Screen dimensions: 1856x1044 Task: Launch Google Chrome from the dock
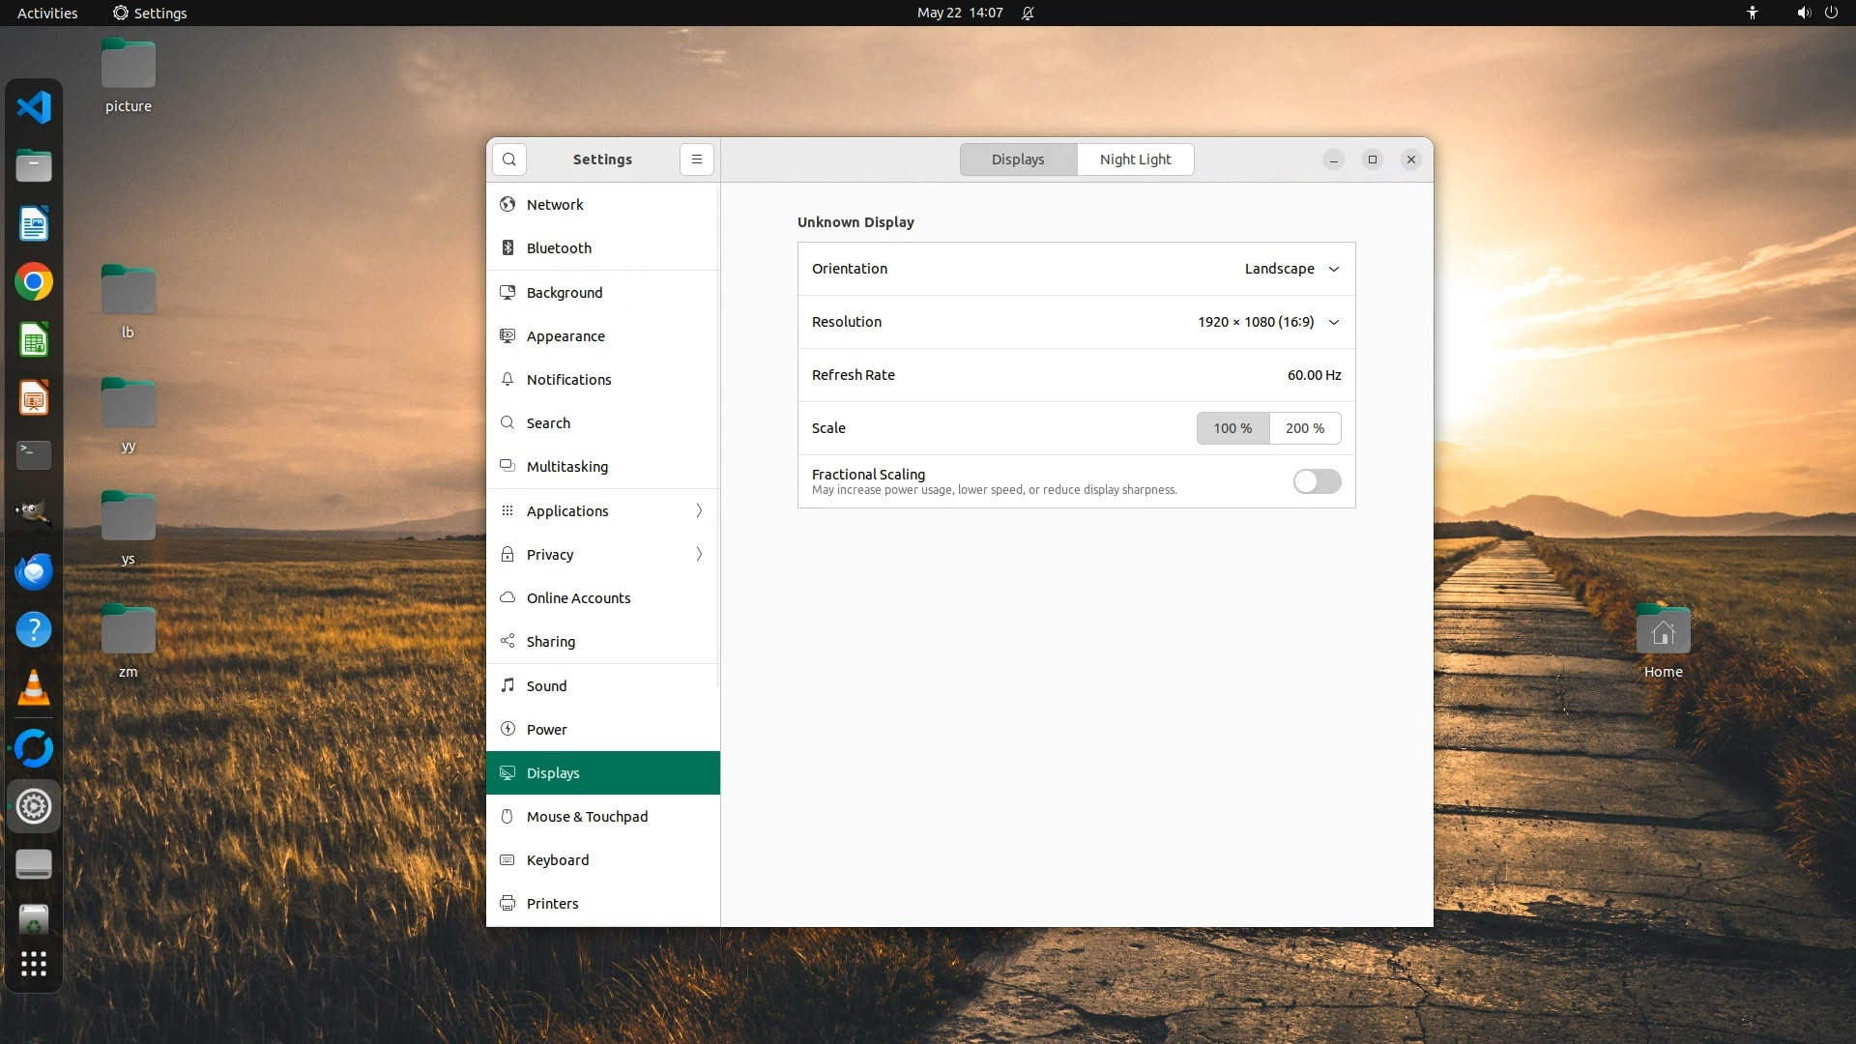(34, 282)
